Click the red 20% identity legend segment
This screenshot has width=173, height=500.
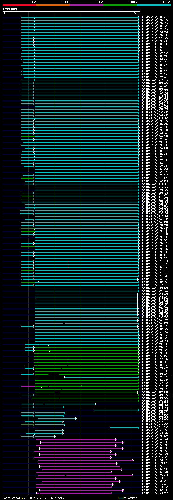click(19, 5)
